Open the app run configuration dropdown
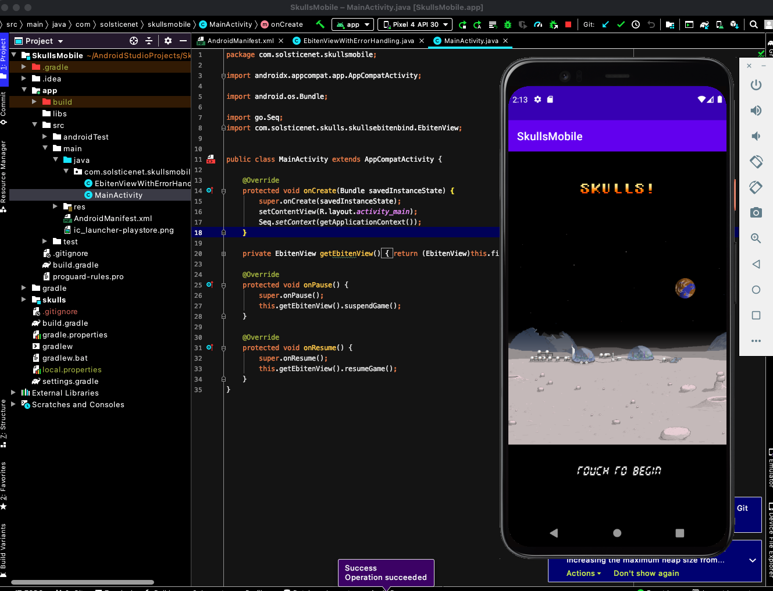The image size is (773, 591). [x=352, y=24]
